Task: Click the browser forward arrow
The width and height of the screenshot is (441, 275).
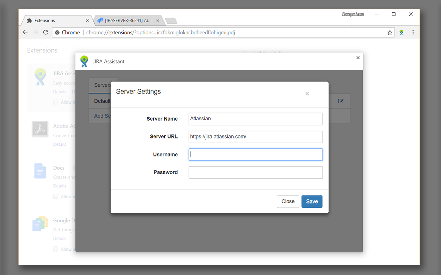Action: coord(35,32)
